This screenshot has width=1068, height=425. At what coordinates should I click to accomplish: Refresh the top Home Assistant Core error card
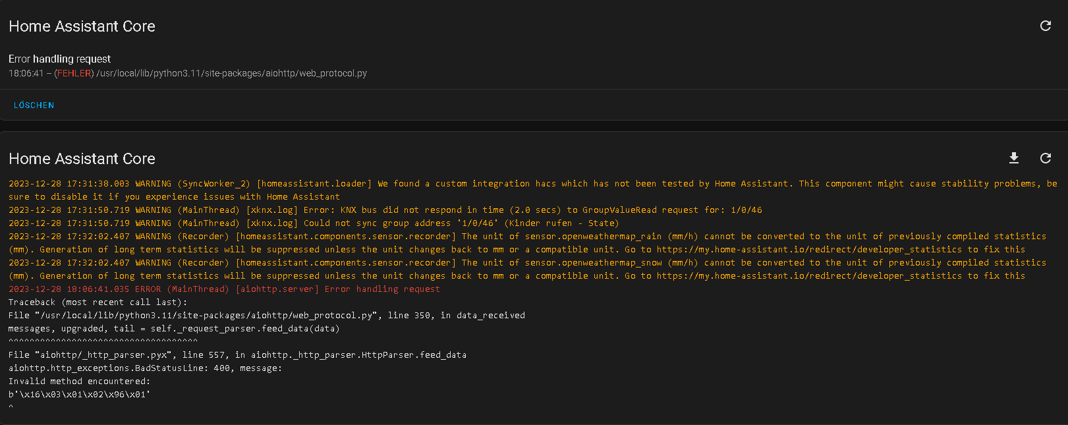click(1045, 26)
